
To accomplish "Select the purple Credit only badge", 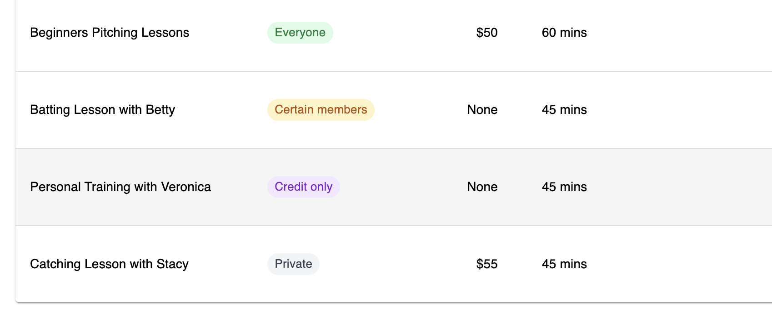I will 303,187.
